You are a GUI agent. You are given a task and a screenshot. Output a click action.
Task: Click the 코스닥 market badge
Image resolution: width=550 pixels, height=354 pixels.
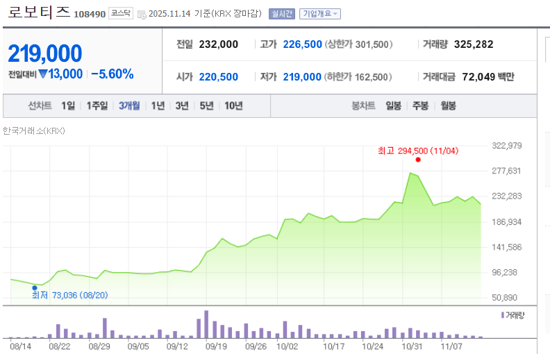click(x=121, y=13)
